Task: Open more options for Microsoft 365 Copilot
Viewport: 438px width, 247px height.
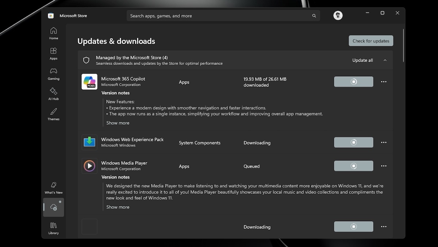Action: click(x=384, y=82)
